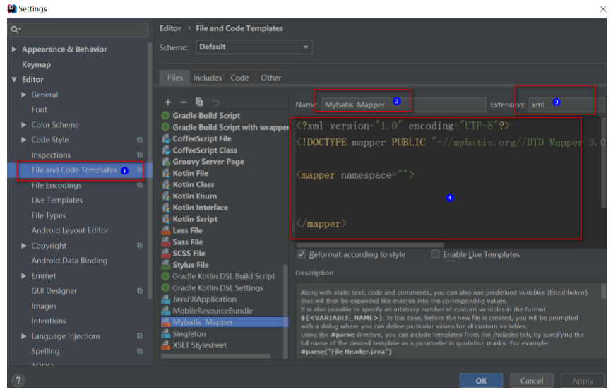Click the Stylus File icon

point(166,265)
